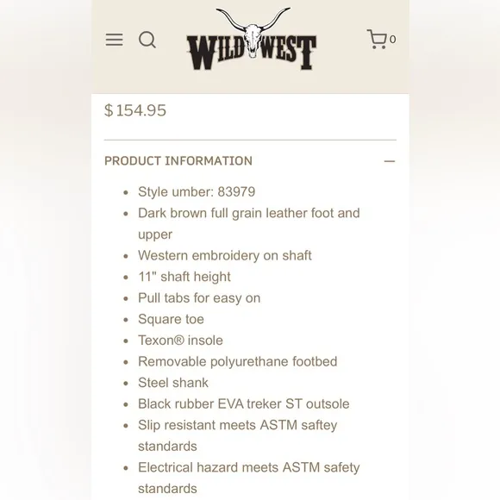Image resolution: width=500 pixels, height=500 pixels.
Task: Open the hamburger navigation menu
Action: pos(114,40)
